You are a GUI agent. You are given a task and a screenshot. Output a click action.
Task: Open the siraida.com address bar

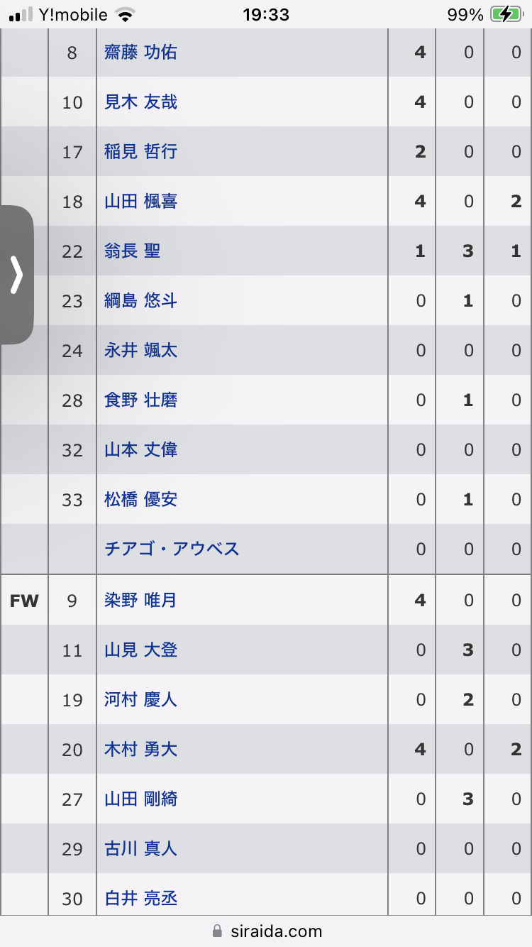coord(266,931)
